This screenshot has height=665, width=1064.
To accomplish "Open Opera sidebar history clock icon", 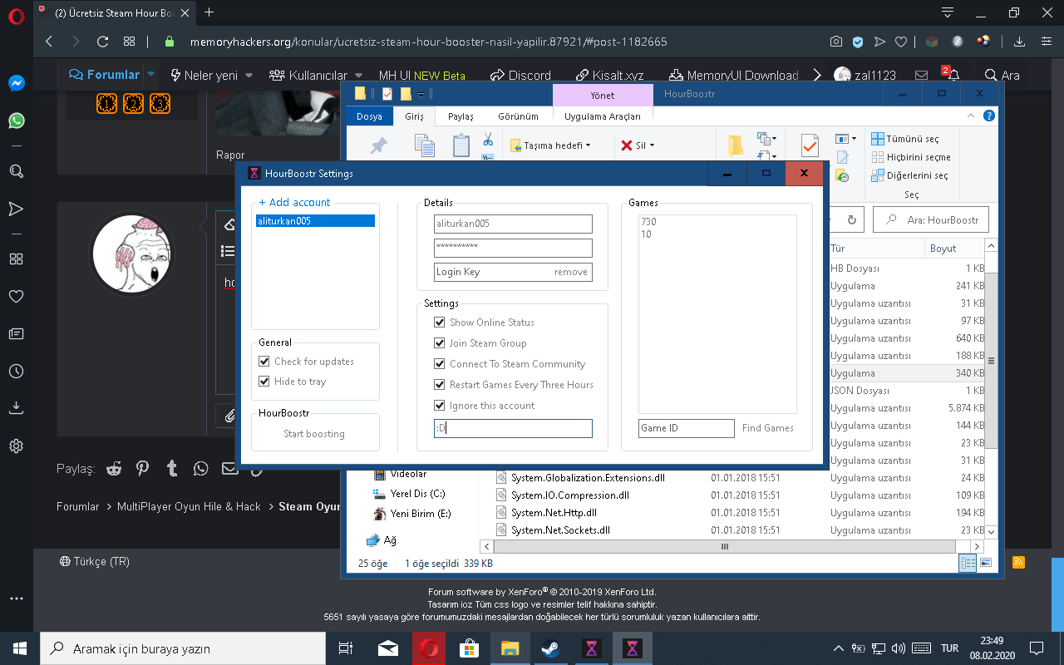I will (x=16, y=371).
